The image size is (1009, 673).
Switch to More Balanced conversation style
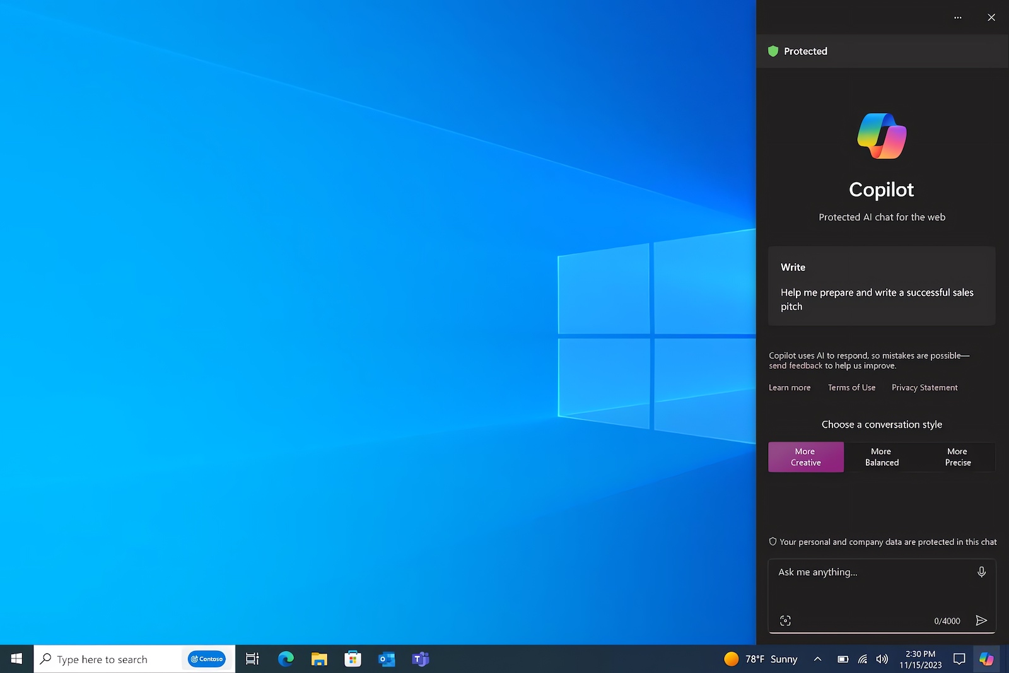(881, 457)
